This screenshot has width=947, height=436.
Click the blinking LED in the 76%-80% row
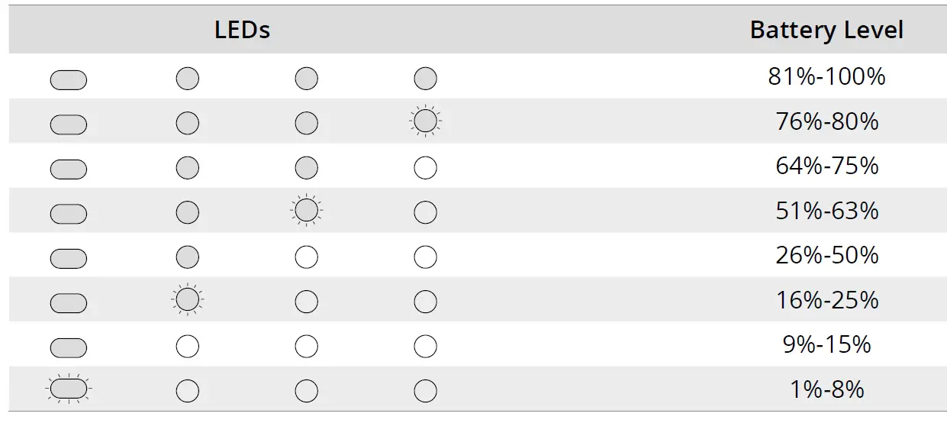pos(425,121)
